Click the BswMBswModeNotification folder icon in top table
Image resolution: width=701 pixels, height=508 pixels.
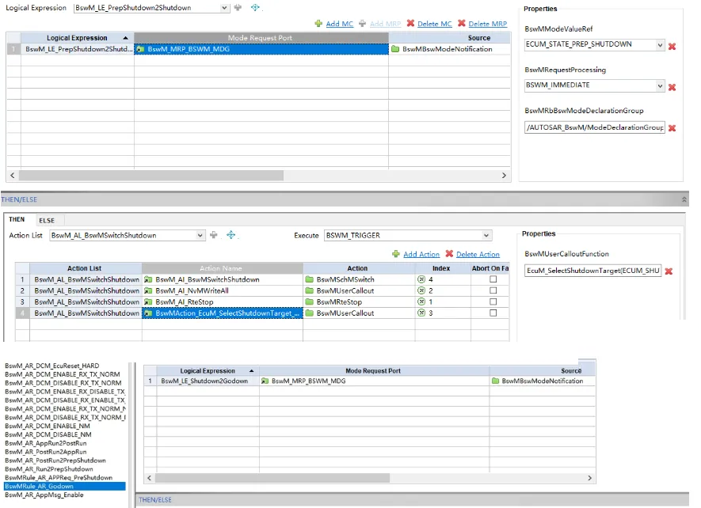pyautogui.click(x=395, y=49)
